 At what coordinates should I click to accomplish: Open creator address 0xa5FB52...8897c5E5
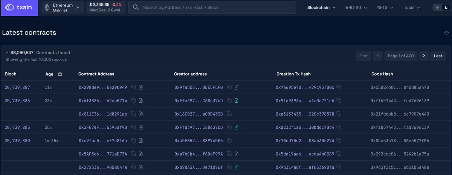coord(199,141)
